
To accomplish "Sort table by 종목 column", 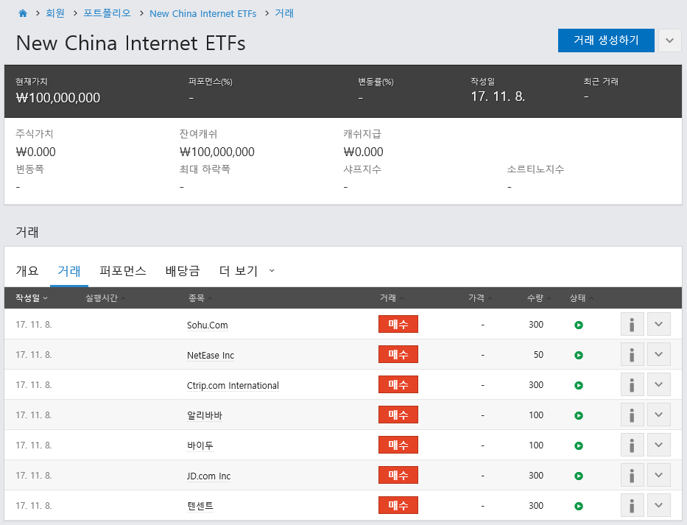I will click(x=200, y=298).
